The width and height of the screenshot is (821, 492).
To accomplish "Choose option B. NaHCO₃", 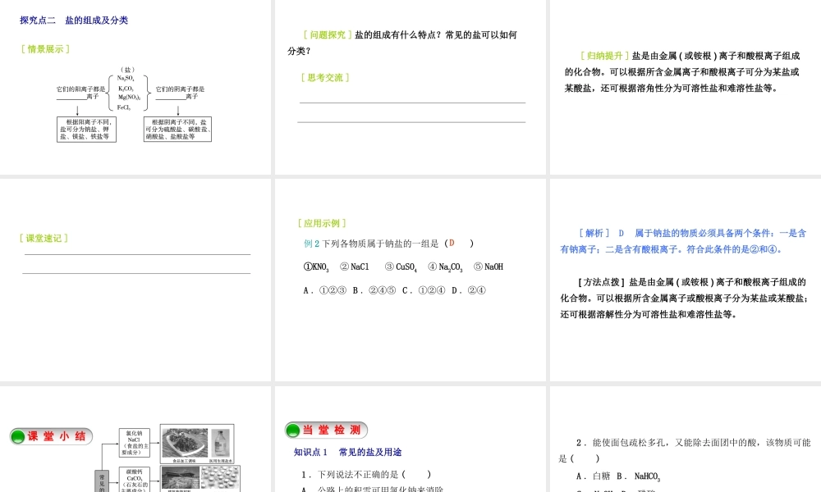I will pyautogui.click(x=639, y=477).
